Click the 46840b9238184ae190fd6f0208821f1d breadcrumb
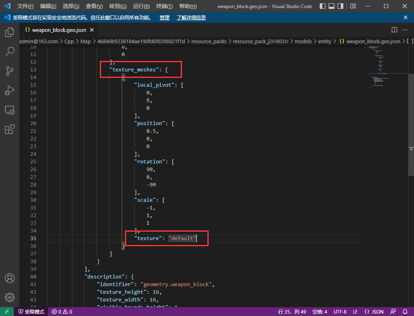The width and height of the screenshot is (414, 316). click(x=141, y=42)
